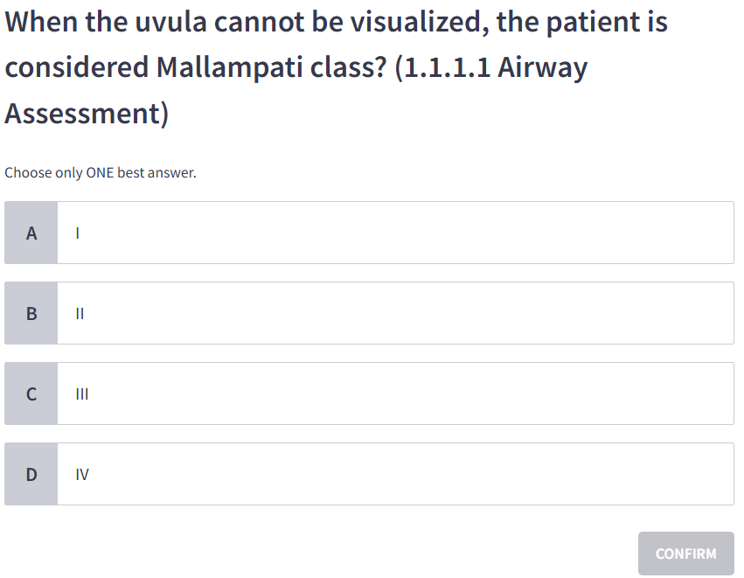Click the answer row containing I
744x578 pixels.
pyautogui.click(x=396, y=233)
